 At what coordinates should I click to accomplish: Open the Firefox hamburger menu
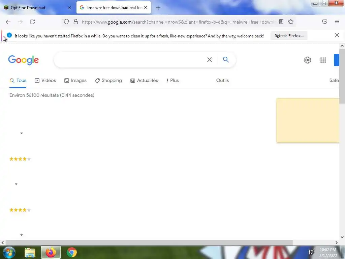(337, 22)
